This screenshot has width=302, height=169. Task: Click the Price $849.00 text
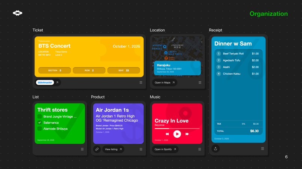116,126
